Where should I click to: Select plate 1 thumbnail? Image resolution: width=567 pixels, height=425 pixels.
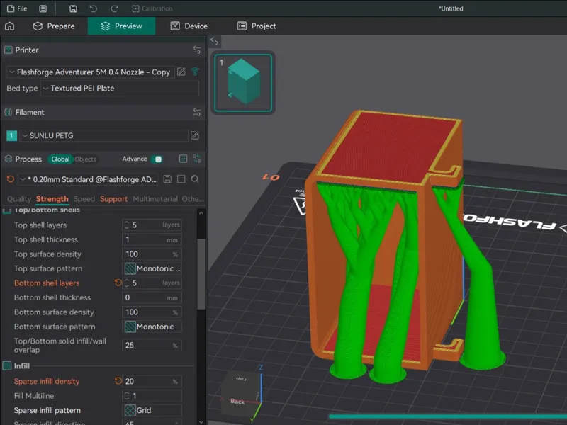(x=243, y=83)
